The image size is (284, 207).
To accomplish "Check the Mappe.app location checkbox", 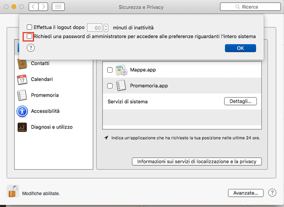I will (x=110, y=70).
